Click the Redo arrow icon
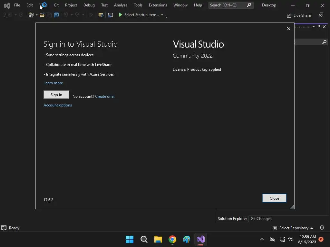This screenshot has width=330, height=247. pos(77,15)
